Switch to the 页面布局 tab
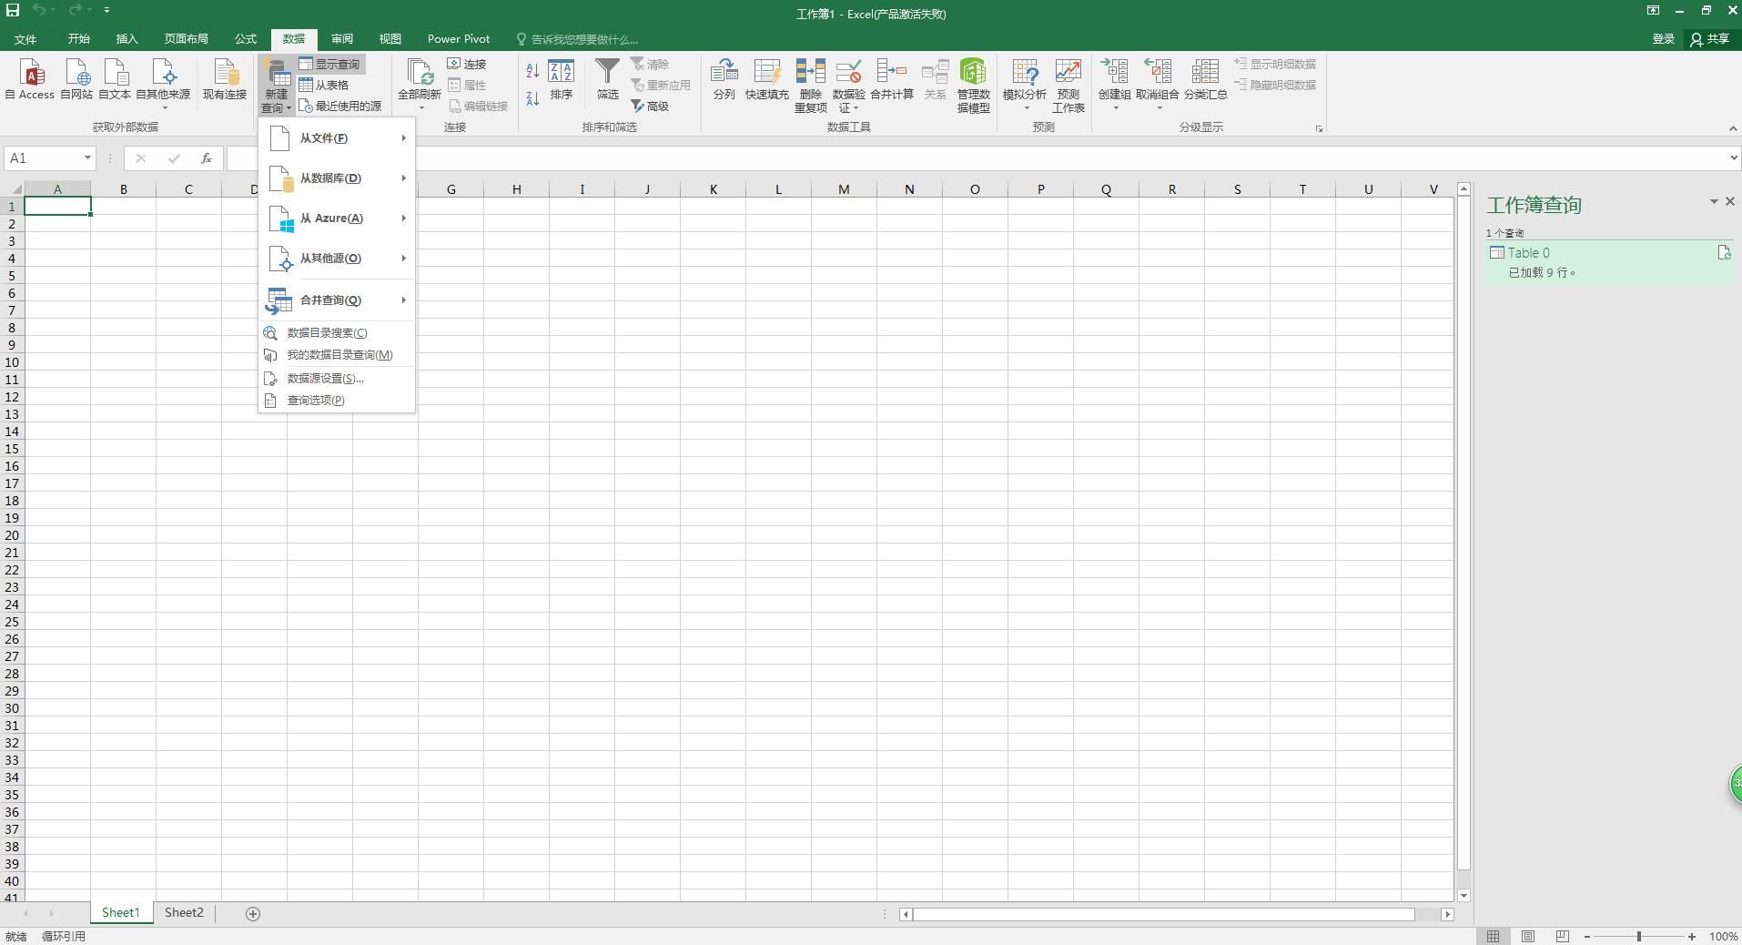The height and width of the screenshot is (945, 1742). [186, 39]
